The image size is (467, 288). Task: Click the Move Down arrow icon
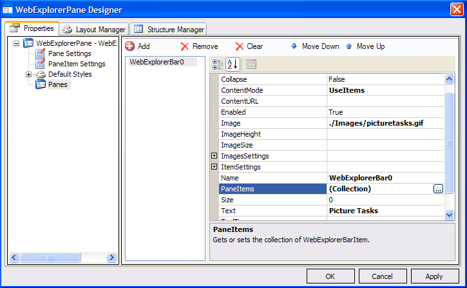click(x=294, y=46)
